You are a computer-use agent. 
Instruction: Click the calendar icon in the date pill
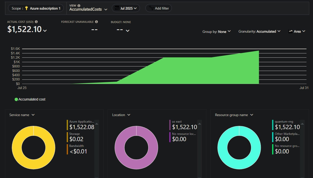click(x=117, y=8)
